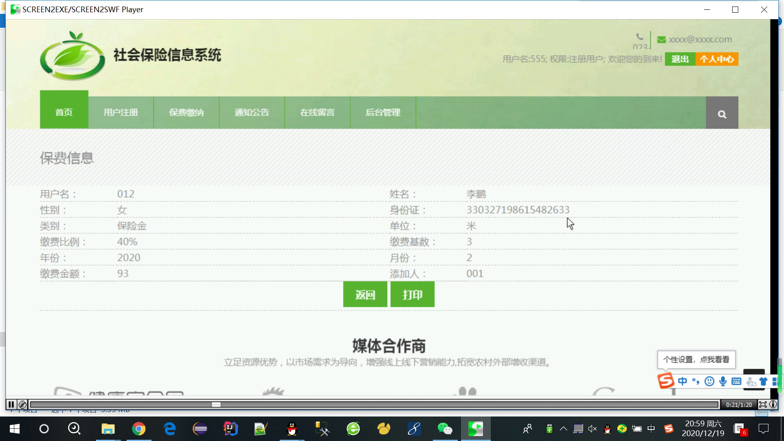Image resolution: width=784 pixels, height=441 pixels.
Task: Open 通知公告 section
Action: click(x=252, y=112)
